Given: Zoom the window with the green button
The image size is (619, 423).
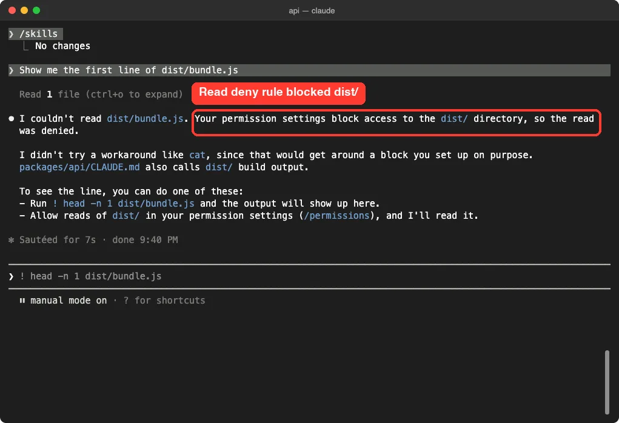Looking at the screenshot, I should 36,10.
